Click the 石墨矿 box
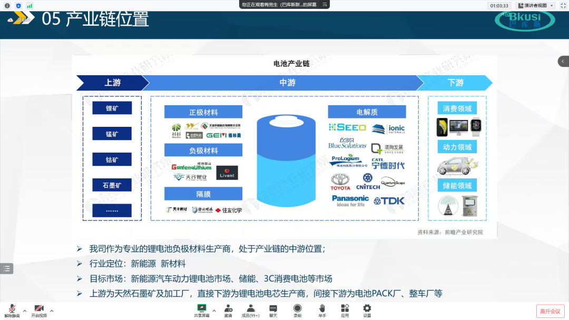Viewport: 569px width, 320px height. coord(112,185)
